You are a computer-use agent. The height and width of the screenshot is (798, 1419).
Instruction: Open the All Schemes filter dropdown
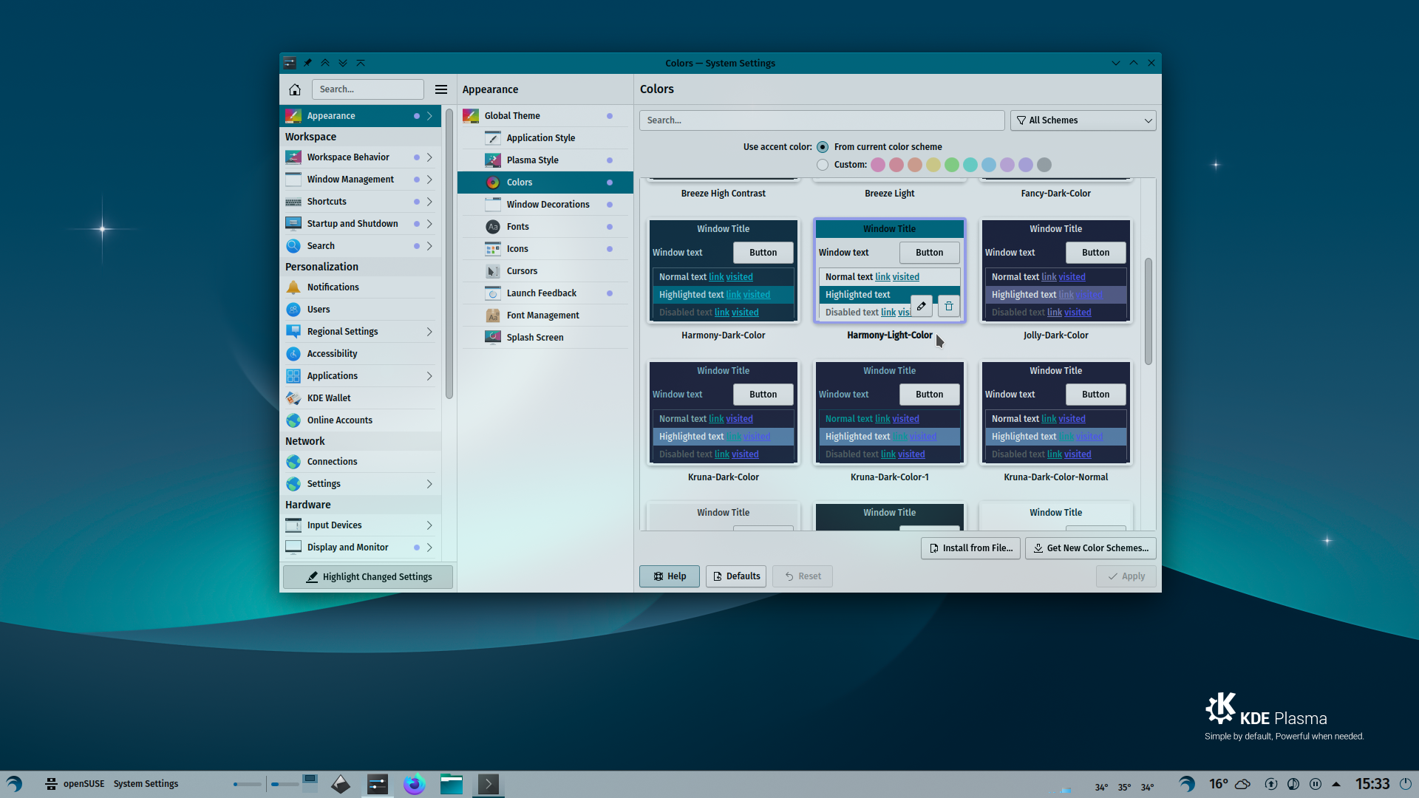(1083, 120)
